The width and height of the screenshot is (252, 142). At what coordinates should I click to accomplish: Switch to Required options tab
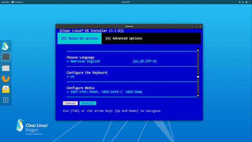tap(79, 38)
